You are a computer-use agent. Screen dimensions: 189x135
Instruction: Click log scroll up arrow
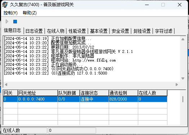tap(183, 39)
